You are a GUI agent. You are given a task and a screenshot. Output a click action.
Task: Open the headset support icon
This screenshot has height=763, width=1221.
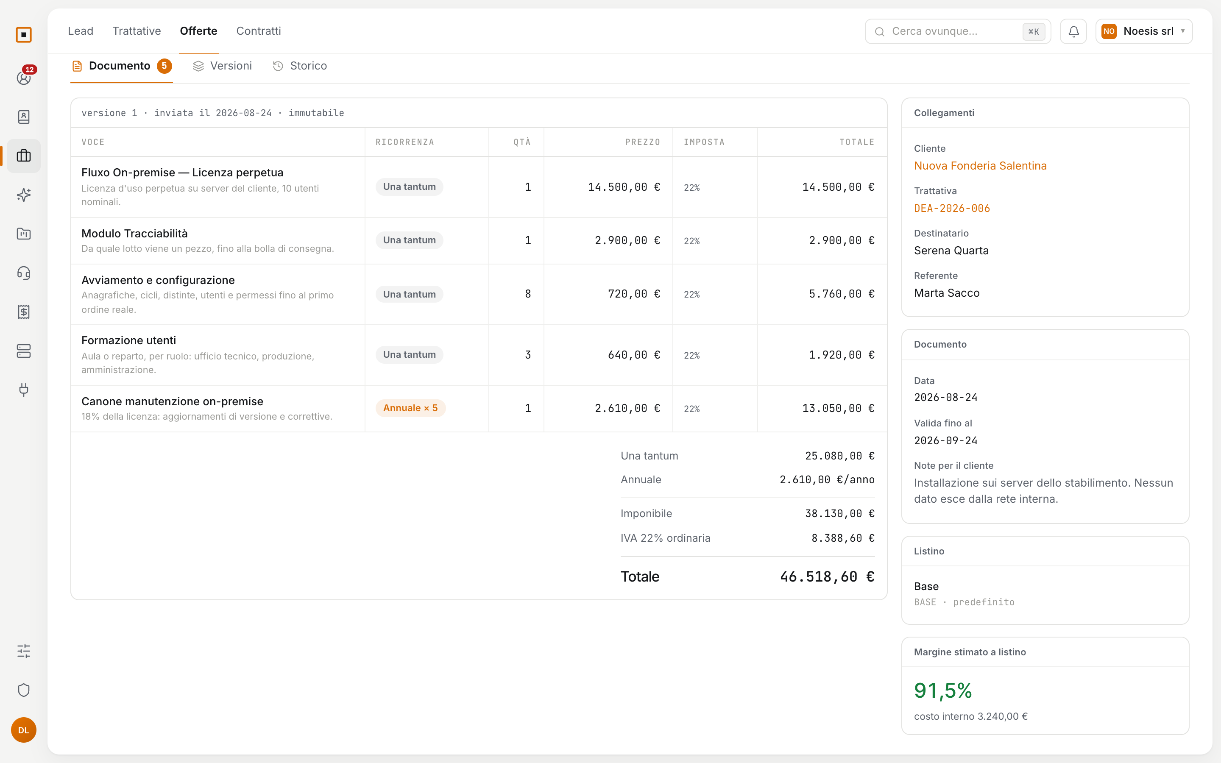pos(24,273)
